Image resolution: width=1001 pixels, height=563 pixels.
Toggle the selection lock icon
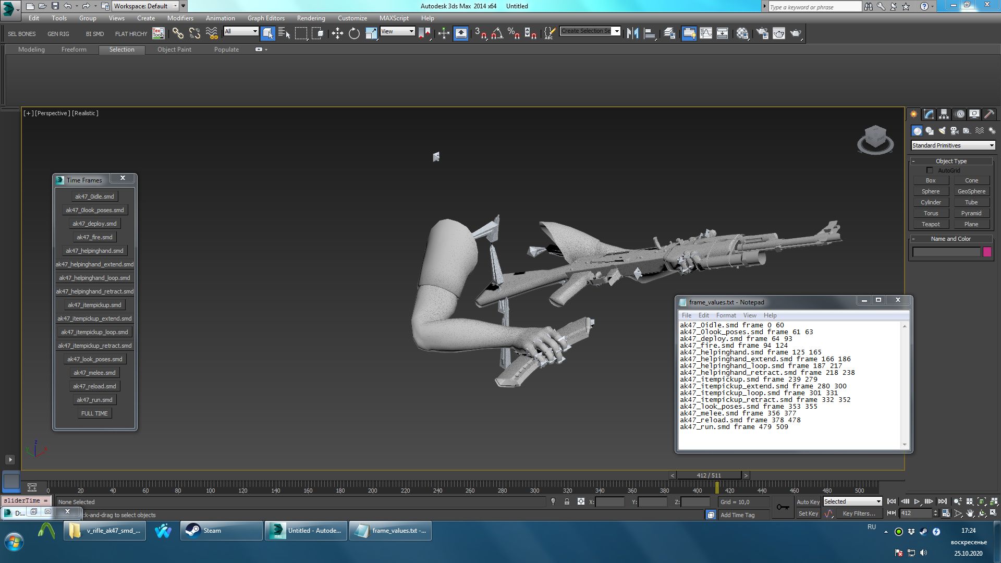coord(567,502)
